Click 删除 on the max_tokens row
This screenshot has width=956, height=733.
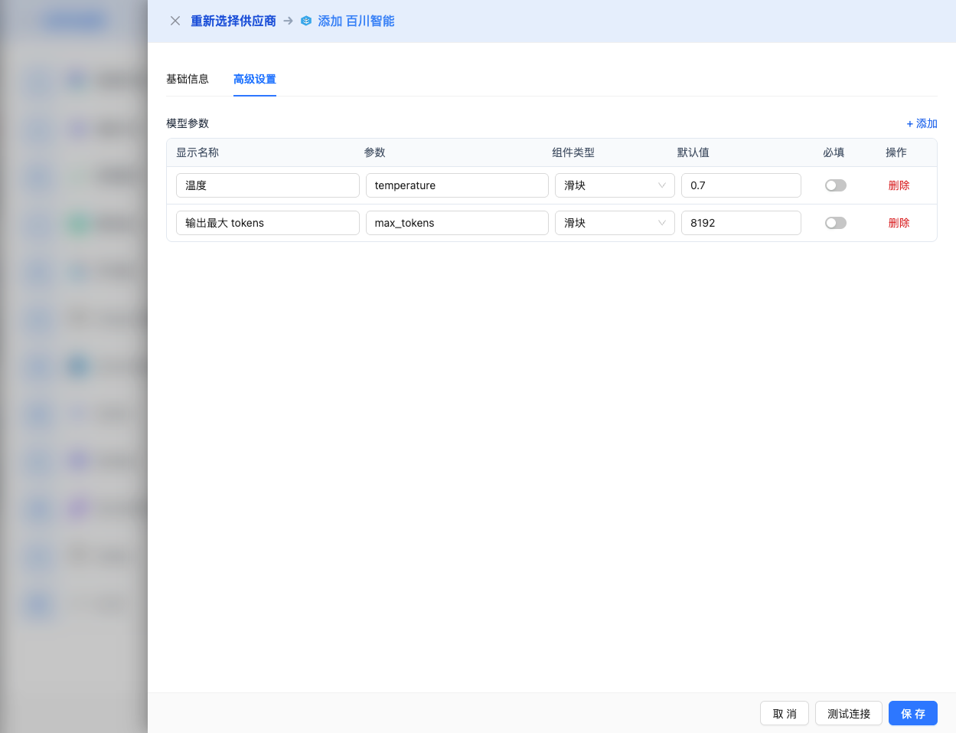pos(898,223)
